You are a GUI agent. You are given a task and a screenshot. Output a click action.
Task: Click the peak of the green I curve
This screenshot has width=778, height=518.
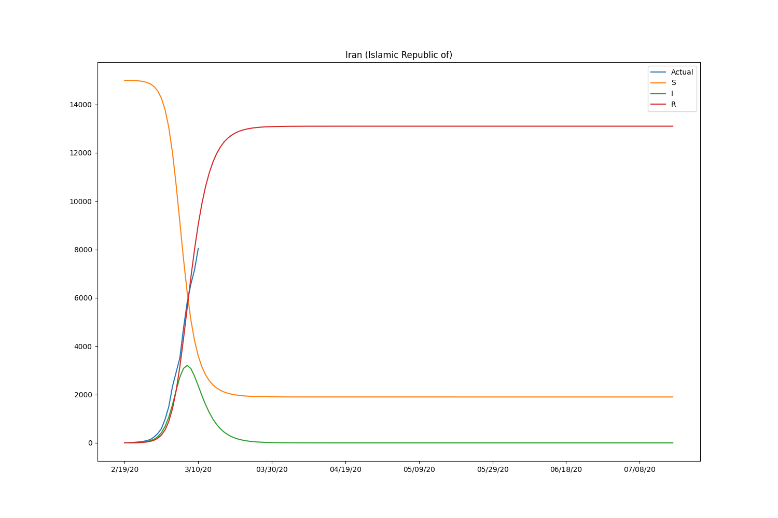point(187,365)
